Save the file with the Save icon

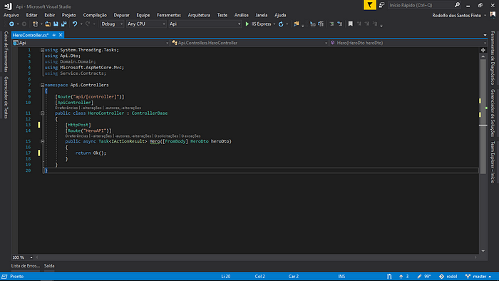(x=56, y=24)
